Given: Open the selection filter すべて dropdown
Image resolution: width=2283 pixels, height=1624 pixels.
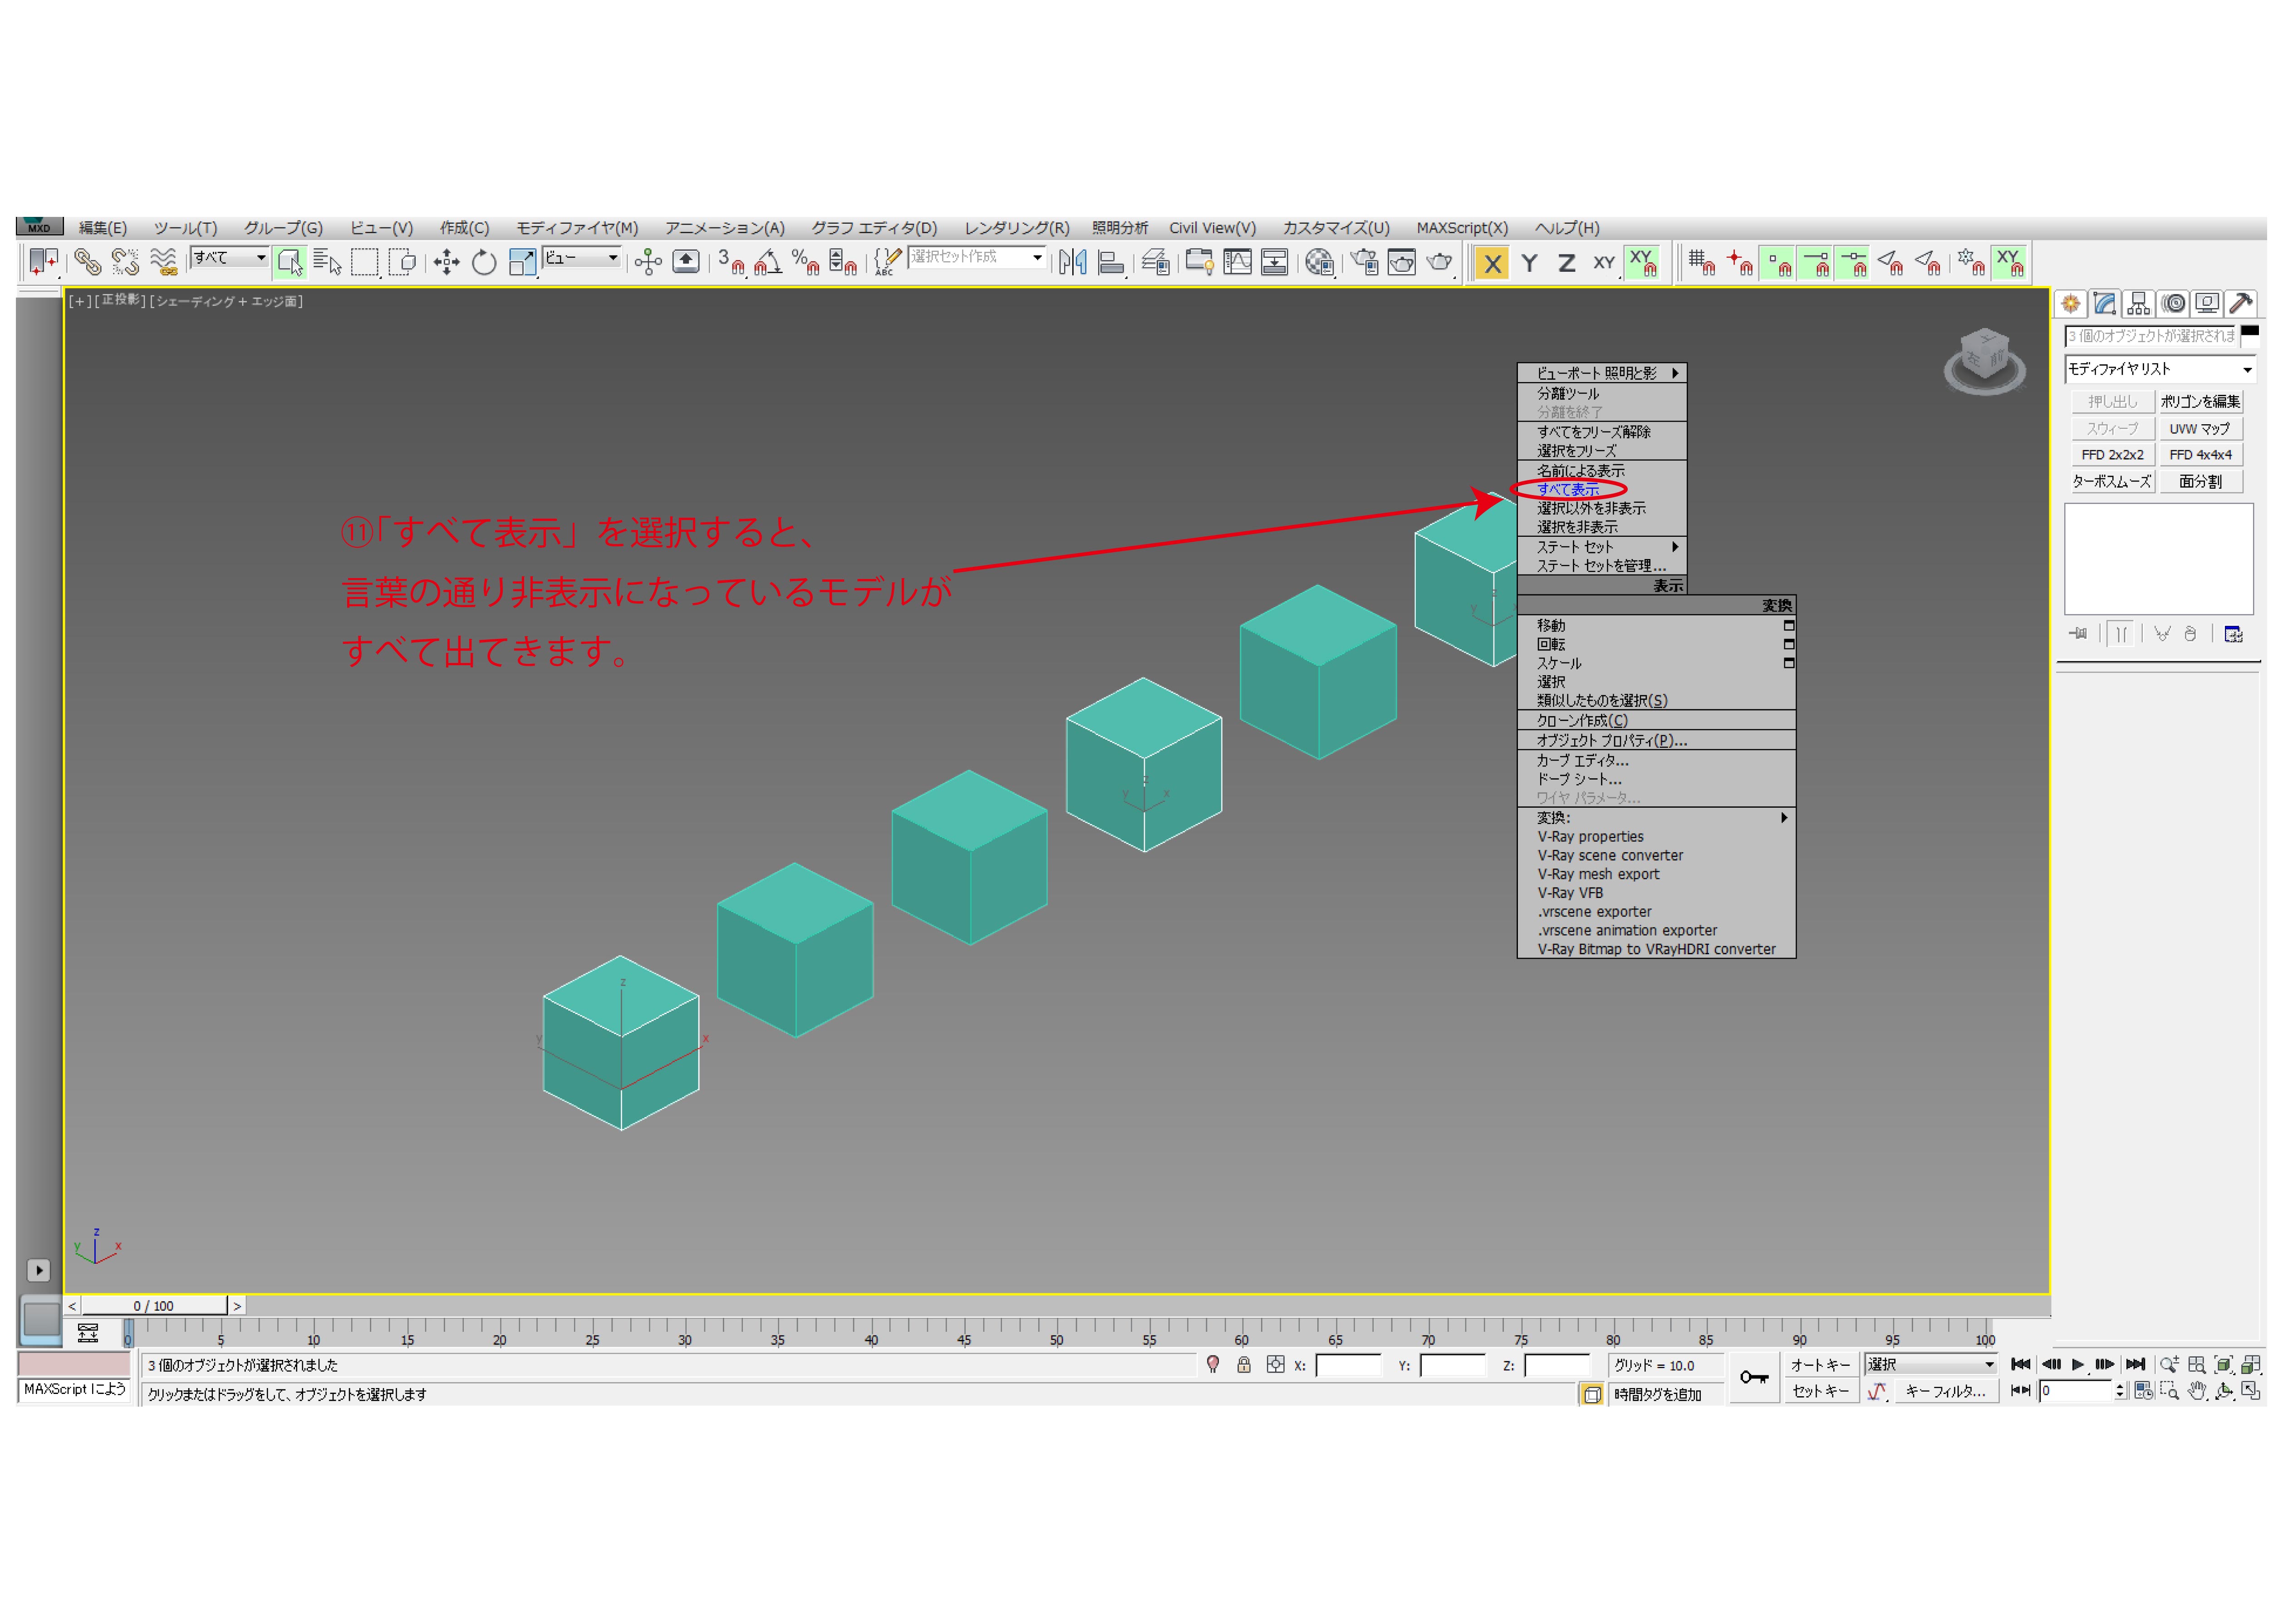Looking at the screenshot, I should click(230, 258).
